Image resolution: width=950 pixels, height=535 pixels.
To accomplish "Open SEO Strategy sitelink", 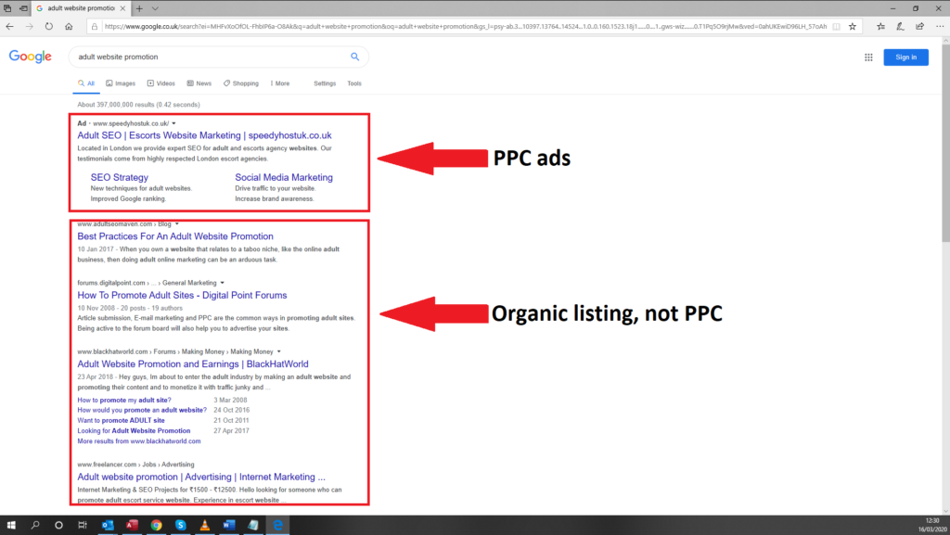I will point(120,177).
